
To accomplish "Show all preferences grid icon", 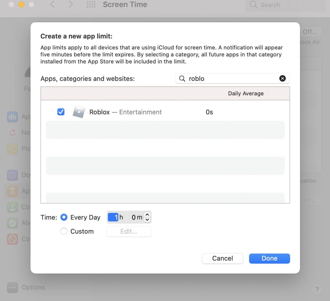I will tap(91, 4).
